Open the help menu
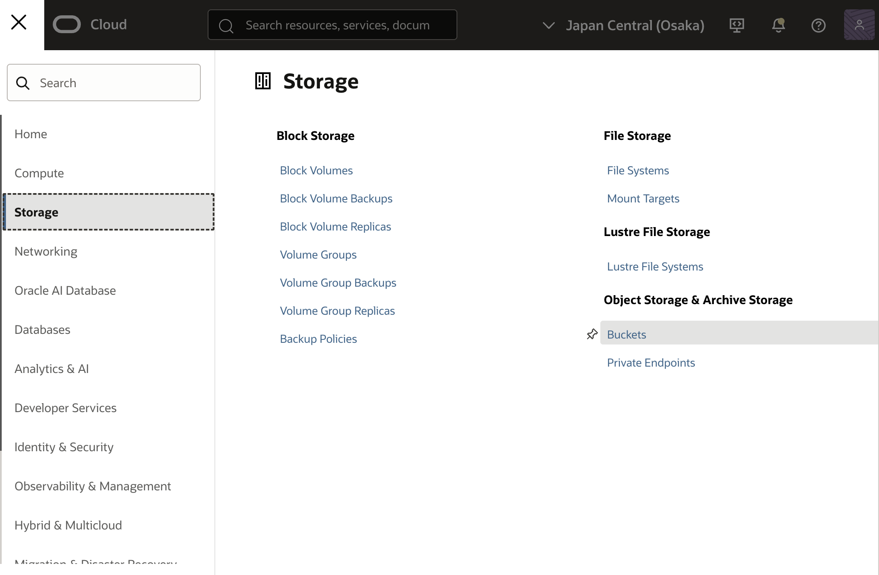The height and width of the screenshot is (575, 879). [x=818, y=25]
